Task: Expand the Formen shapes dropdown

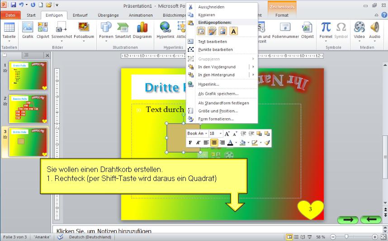Action: [106, 41]
